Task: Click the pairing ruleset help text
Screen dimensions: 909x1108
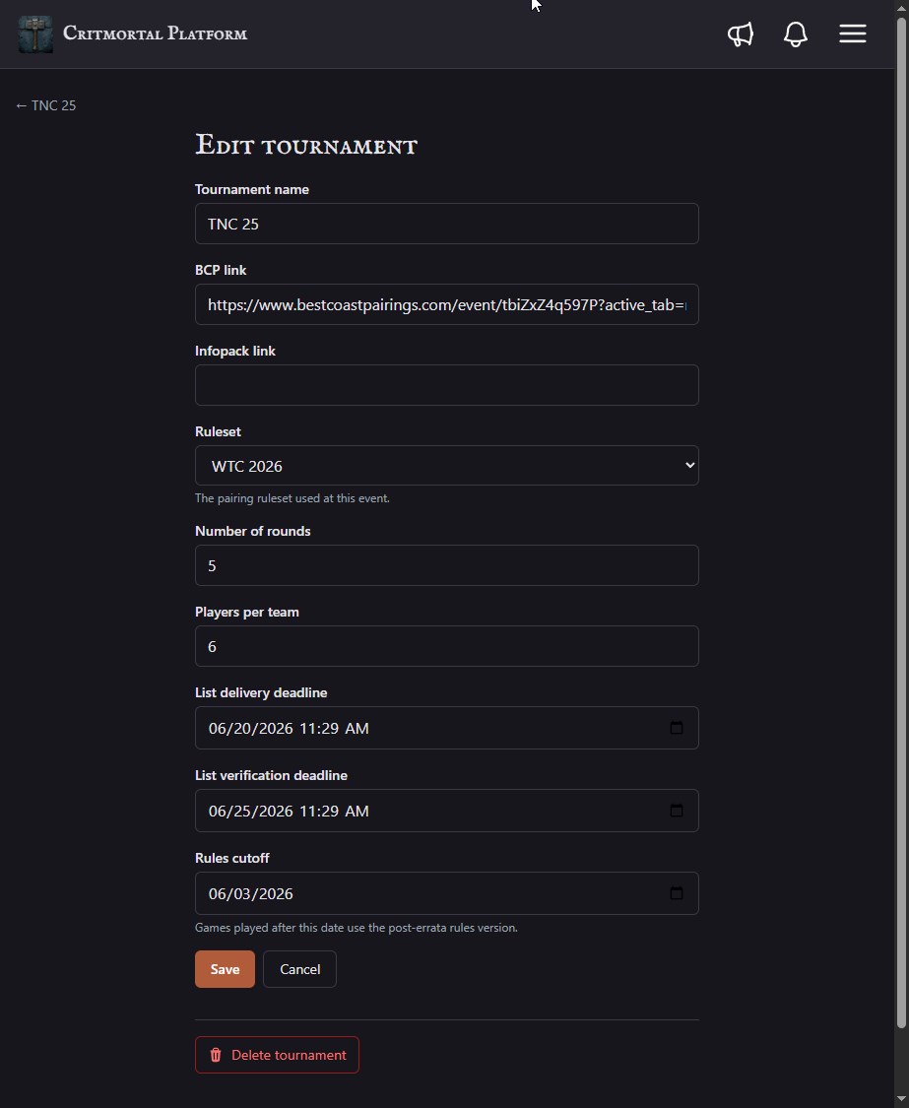Action: click(x=292, y=498)
